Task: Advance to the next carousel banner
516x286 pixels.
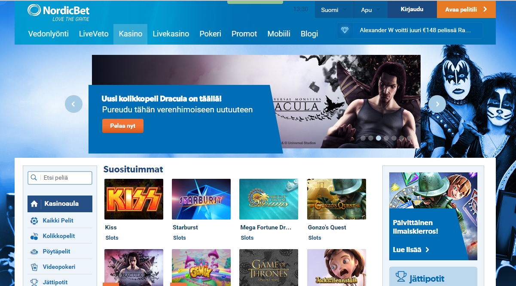Action: [437, 104]
